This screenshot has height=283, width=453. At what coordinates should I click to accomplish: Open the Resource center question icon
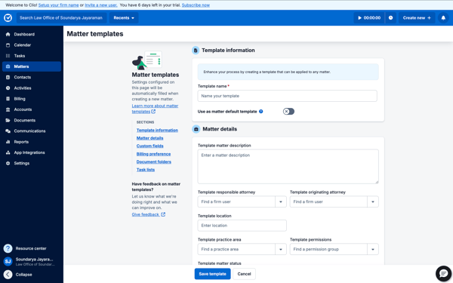point(8,248)
